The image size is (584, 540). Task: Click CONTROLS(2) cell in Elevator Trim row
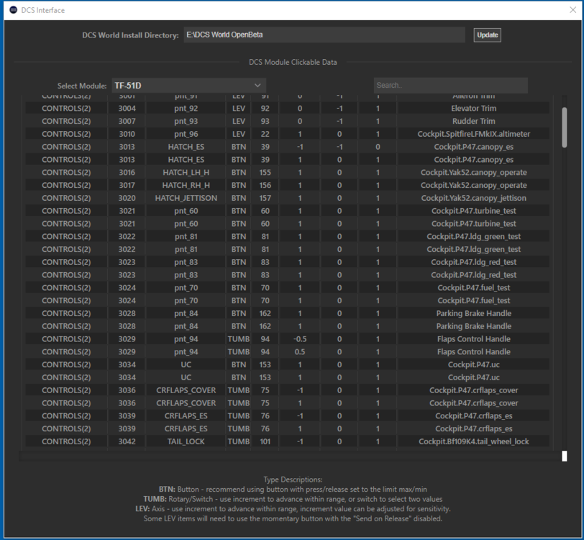tap(66, 109)
